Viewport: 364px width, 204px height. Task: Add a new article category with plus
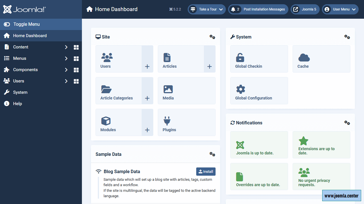click(147, 91)
